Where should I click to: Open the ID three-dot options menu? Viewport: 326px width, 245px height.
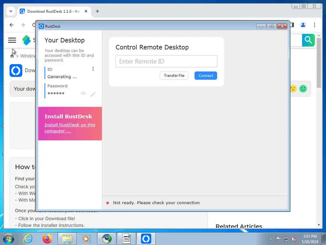click(93, 69)
